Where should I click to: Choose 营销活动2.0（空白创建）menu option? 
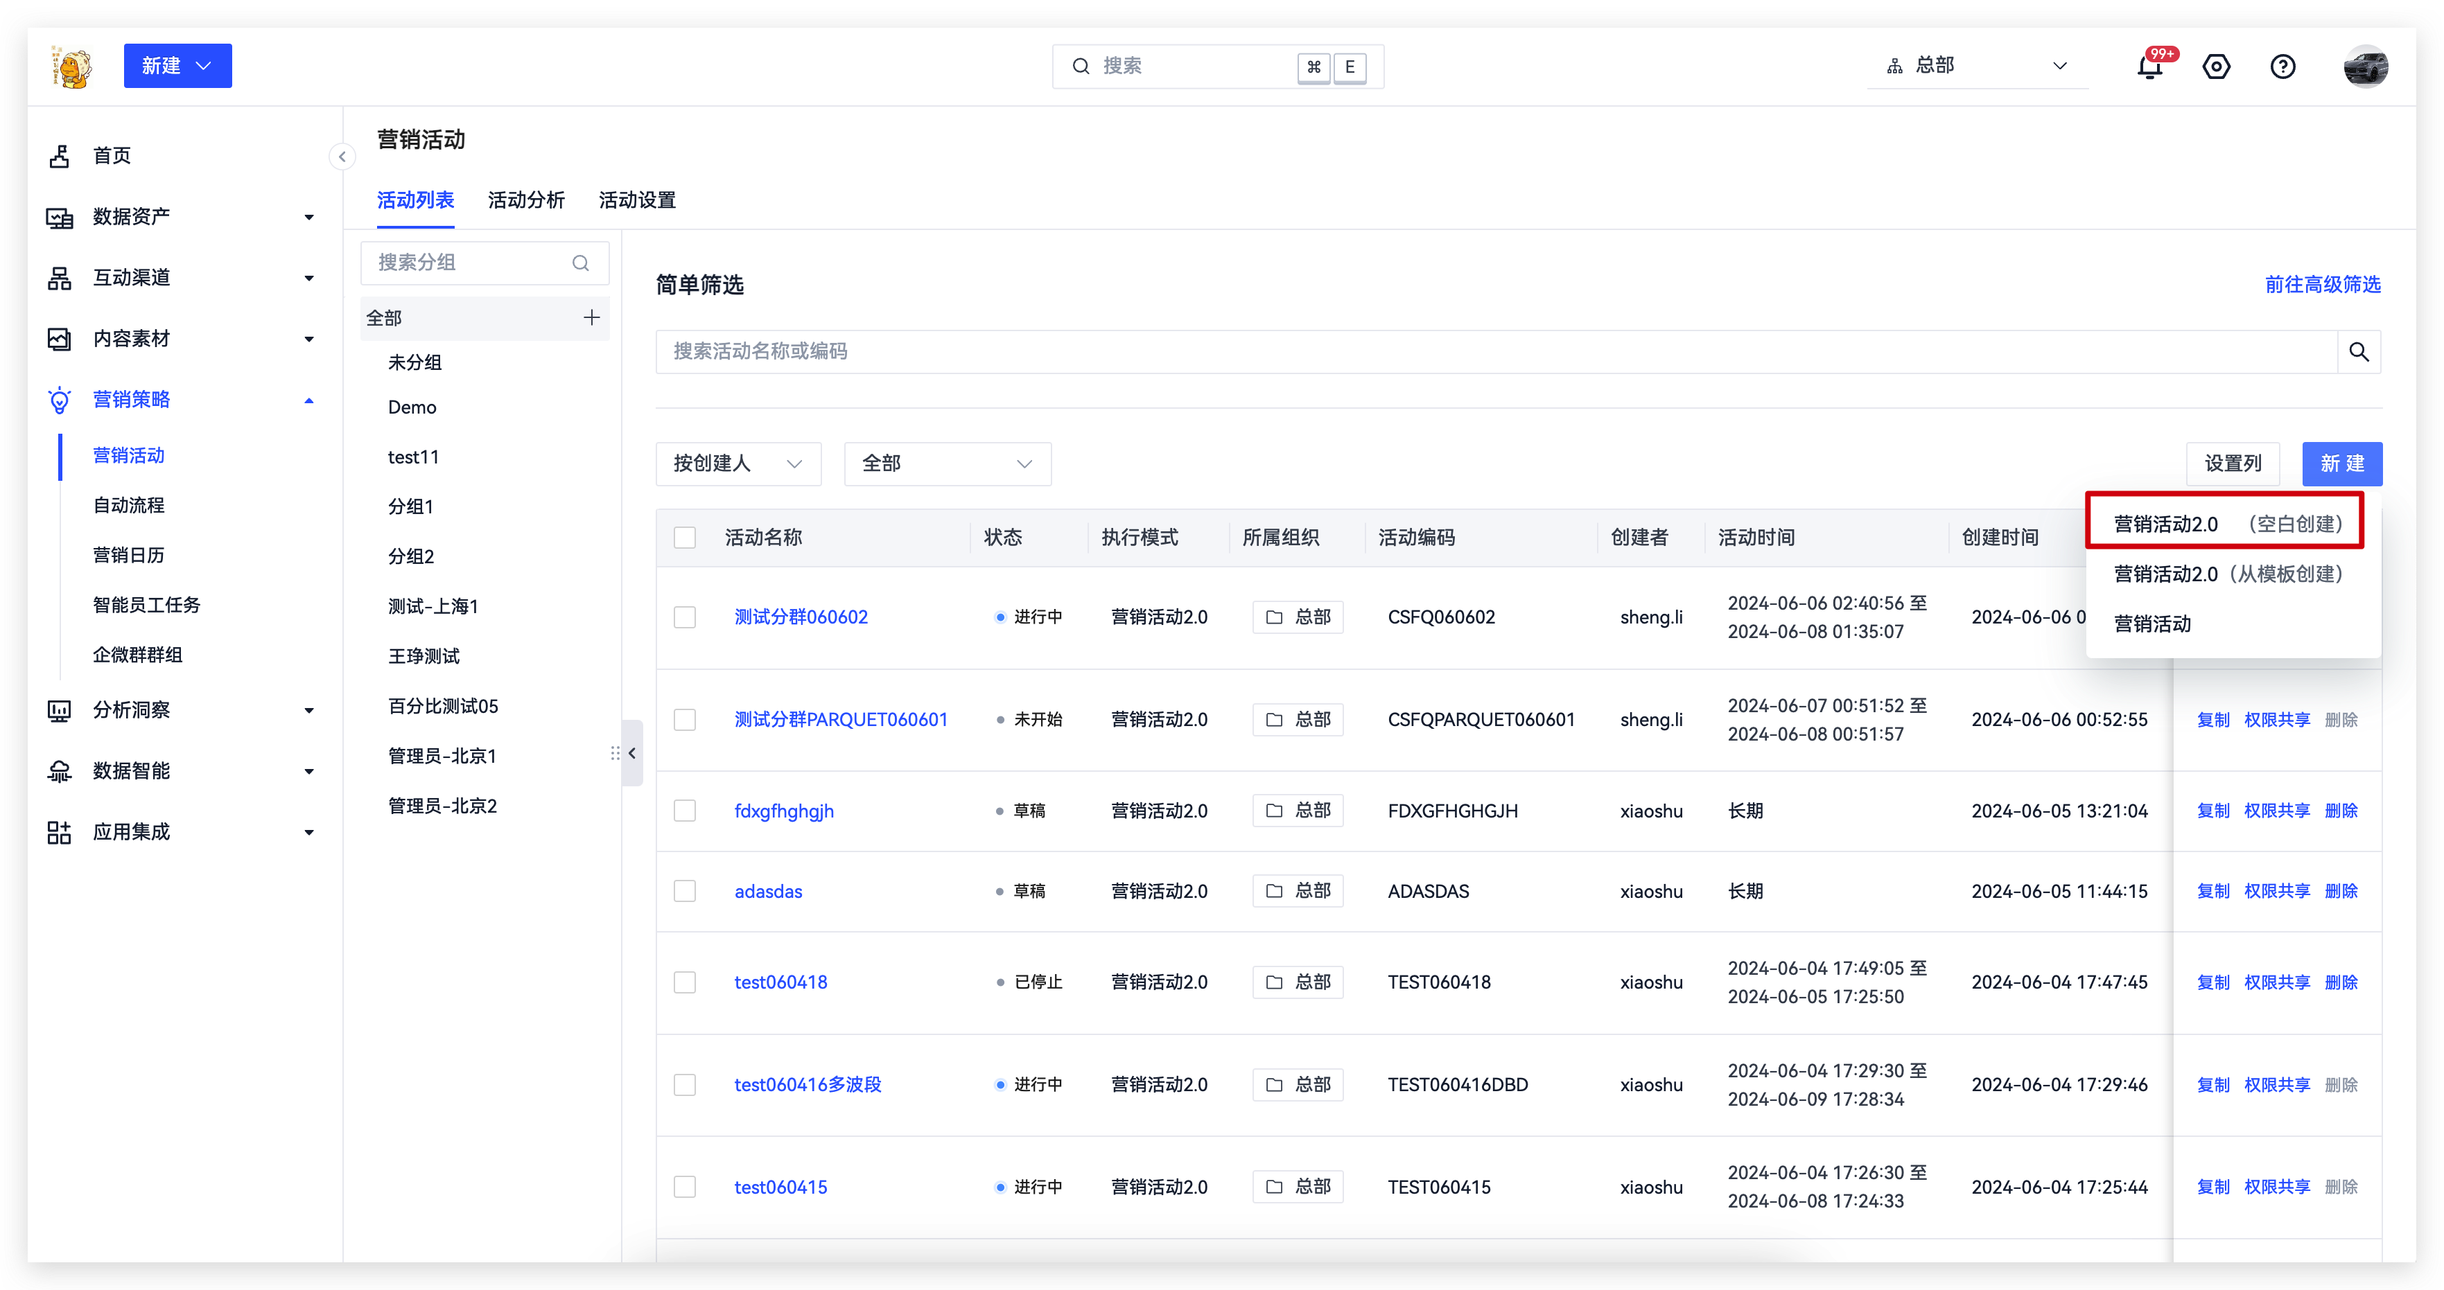tap(2228, 524)
